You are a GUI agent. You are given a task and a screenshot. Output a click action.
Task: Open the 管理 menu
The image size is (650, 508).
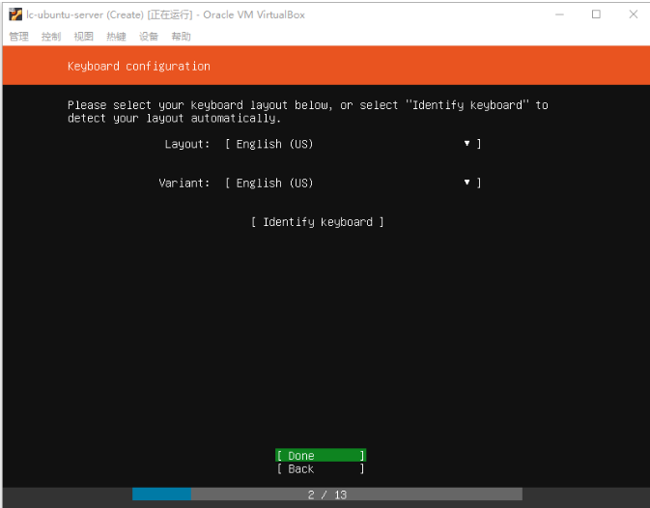coord(19,37)
